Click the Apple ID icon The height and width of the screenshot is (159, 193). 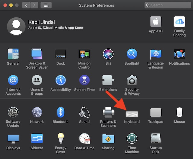click(x=156, y=22)
